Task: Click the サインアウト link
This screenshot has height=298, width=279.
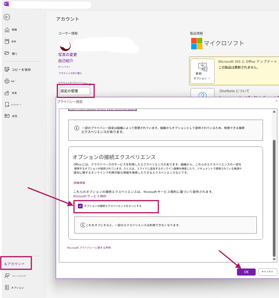Action: point(64,67)
